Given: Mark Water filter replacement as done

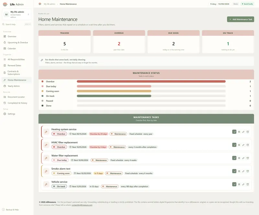Looking at the screenshot, I should pyautogui.click(x=234, y=158).
